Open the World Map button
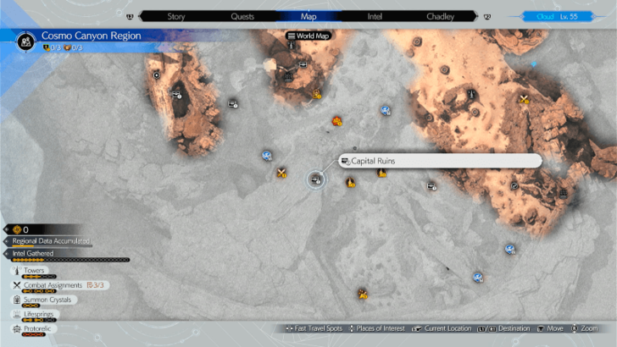 point(310,36)
